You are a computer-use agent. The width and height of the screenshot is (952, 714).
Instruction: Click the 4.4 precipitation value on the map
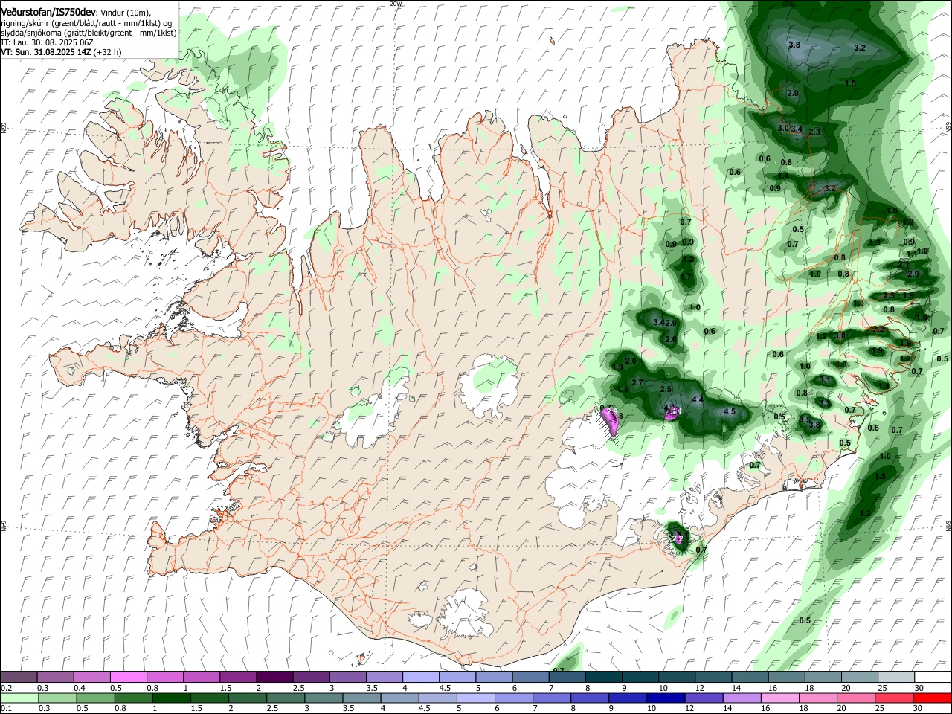[698, 400]
